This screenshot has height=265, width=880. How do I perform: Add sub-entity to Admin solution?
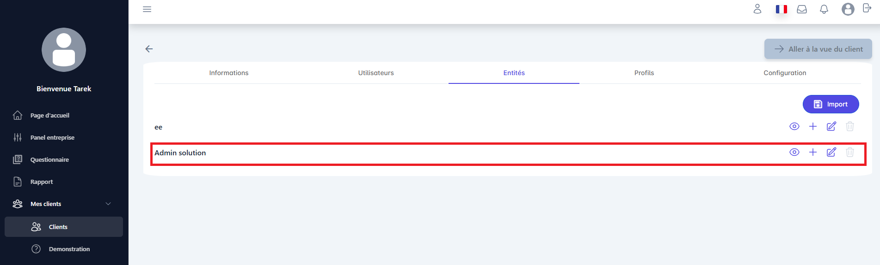click(x=812, y=152)
